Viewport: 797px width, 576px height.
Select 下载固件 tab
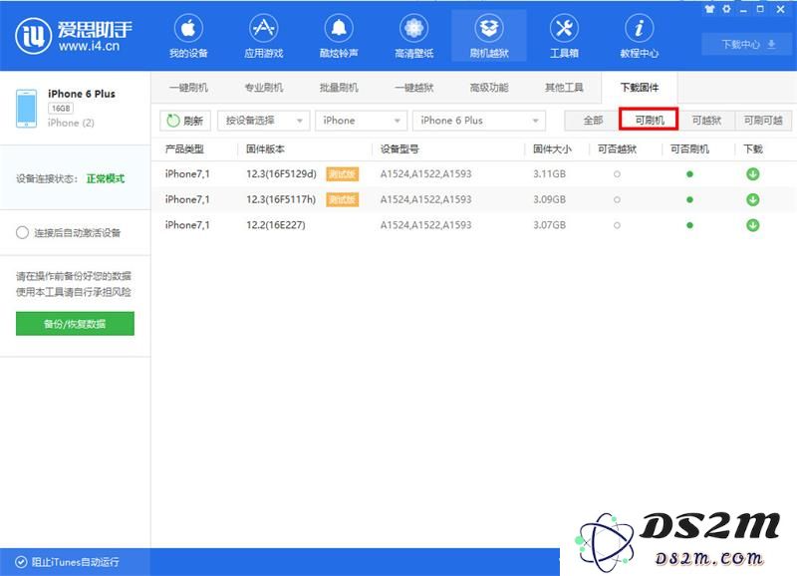pyautogui.click(x=639, y=88)
